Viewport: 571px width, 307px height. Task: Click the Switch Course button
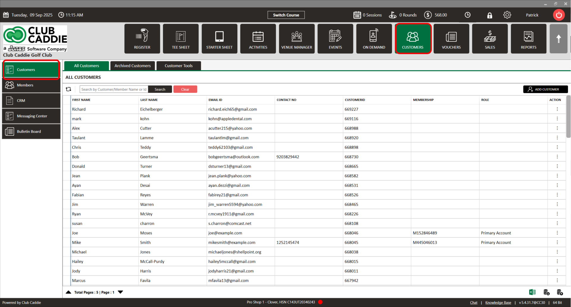(286, 15)
